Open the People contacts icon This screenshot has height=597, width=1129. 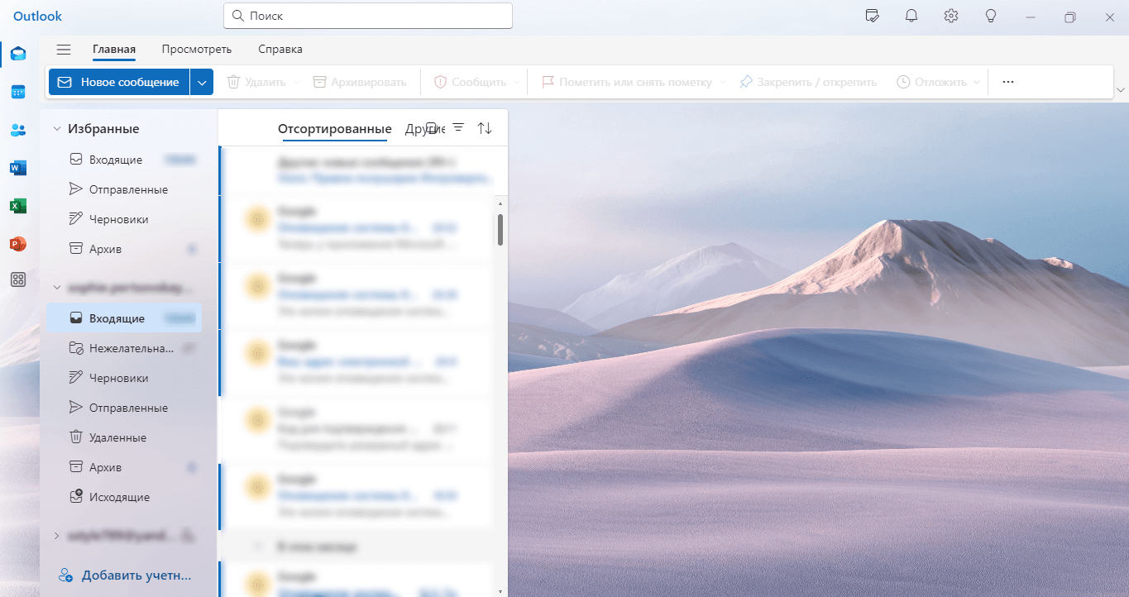point(18,130)
